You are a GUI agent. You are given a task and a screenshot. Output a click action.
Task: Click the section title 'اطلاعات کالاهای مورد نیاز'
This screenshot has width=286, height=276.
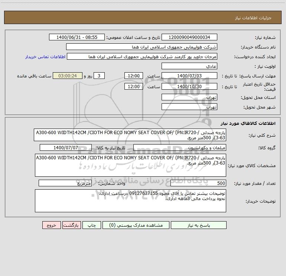[248, 123]
